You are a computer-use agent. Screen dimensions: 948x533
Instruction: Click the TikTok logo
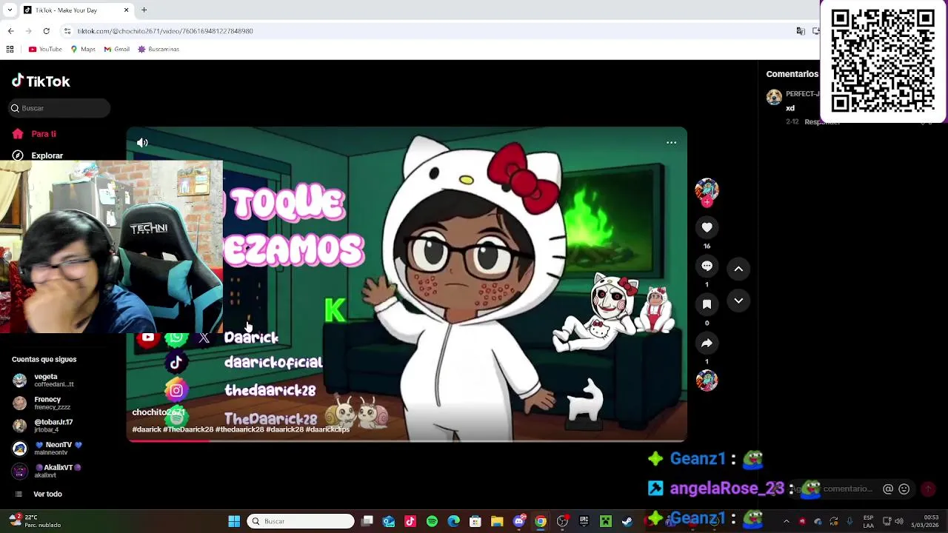(41, 81)
